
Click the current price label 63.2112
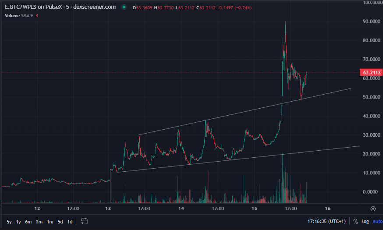pyautogui.click(x=371, y=73)
